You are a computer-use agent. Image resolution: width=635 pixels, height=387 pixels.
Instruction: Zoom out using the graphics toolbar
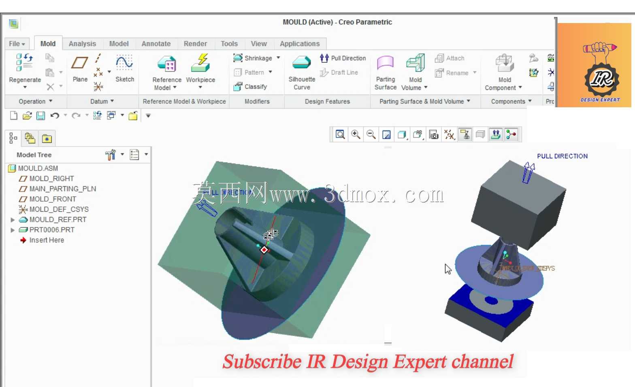coord(371,134)
